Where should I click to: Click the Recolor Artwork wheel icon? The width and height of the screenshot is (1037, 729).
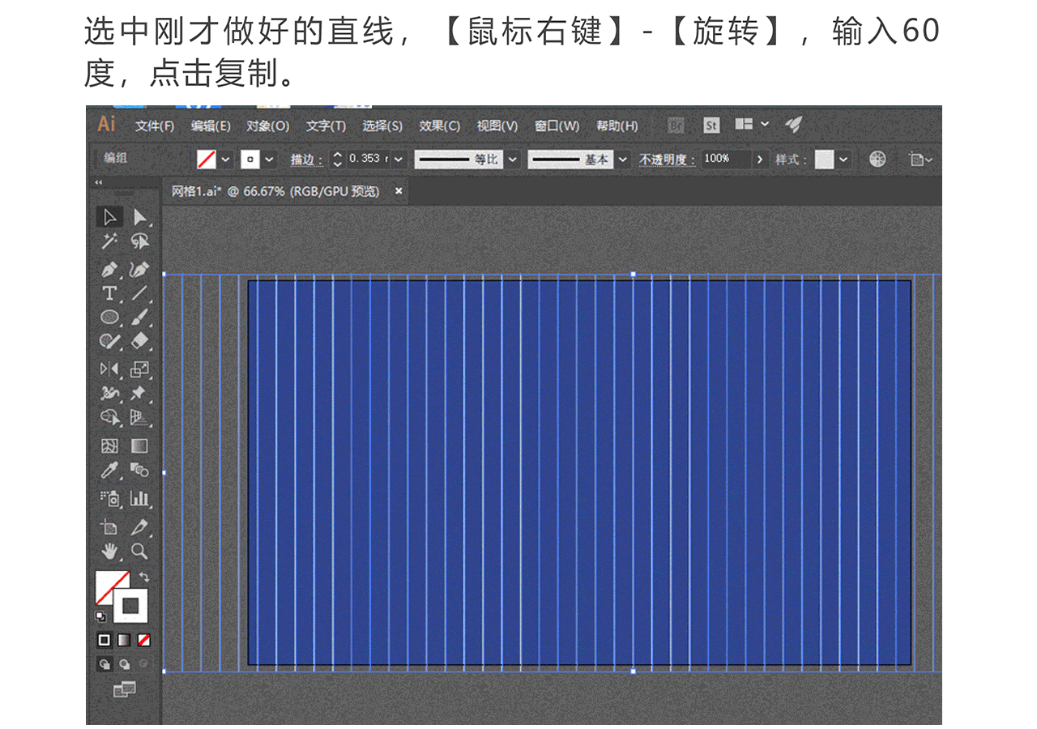coord(877,160)
